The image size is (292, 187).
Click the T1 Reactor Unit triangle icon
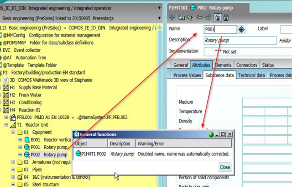(13, 125)
